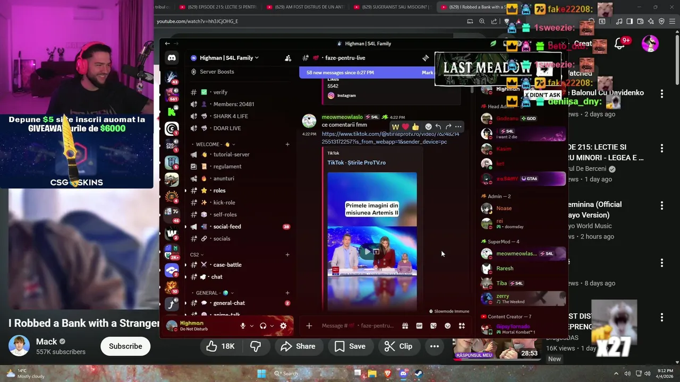The height and width of the screenshot is (382, 680).
Task: Open add reaction smiley on message
Action: click(428, 127)
